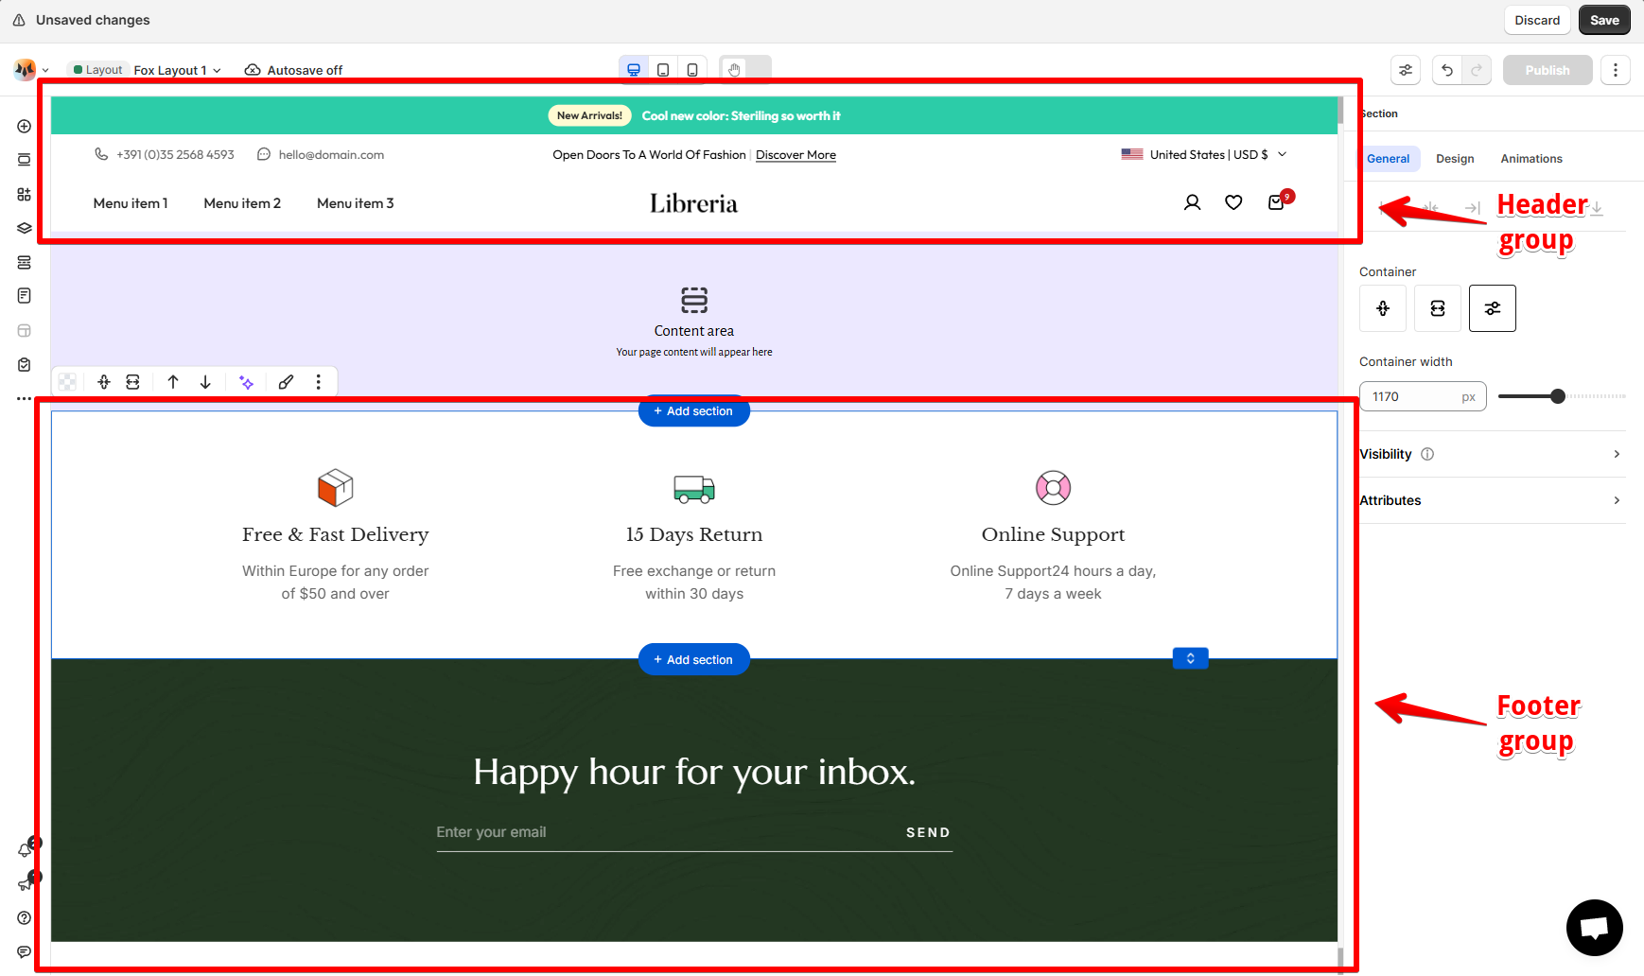Click Menu item 2 in store navigation
This screenshot has width=1644, height=976.
click(242, 203)
